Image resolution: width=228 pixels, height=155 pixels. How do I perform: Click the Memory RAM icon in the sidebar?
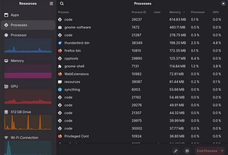[6, 61]
